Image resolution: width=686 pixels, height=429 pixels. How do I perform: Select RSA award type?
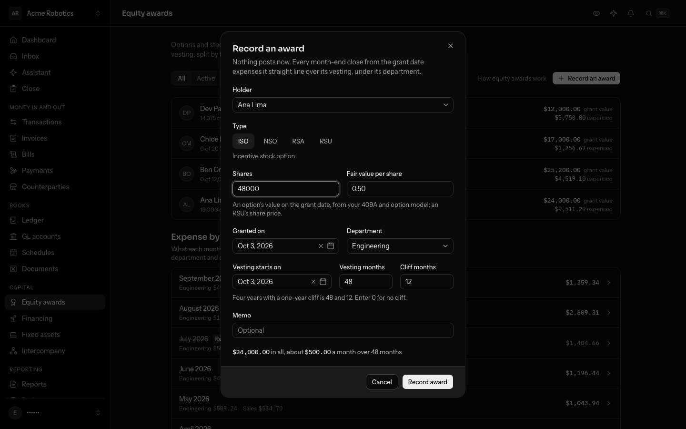(298, 141)
